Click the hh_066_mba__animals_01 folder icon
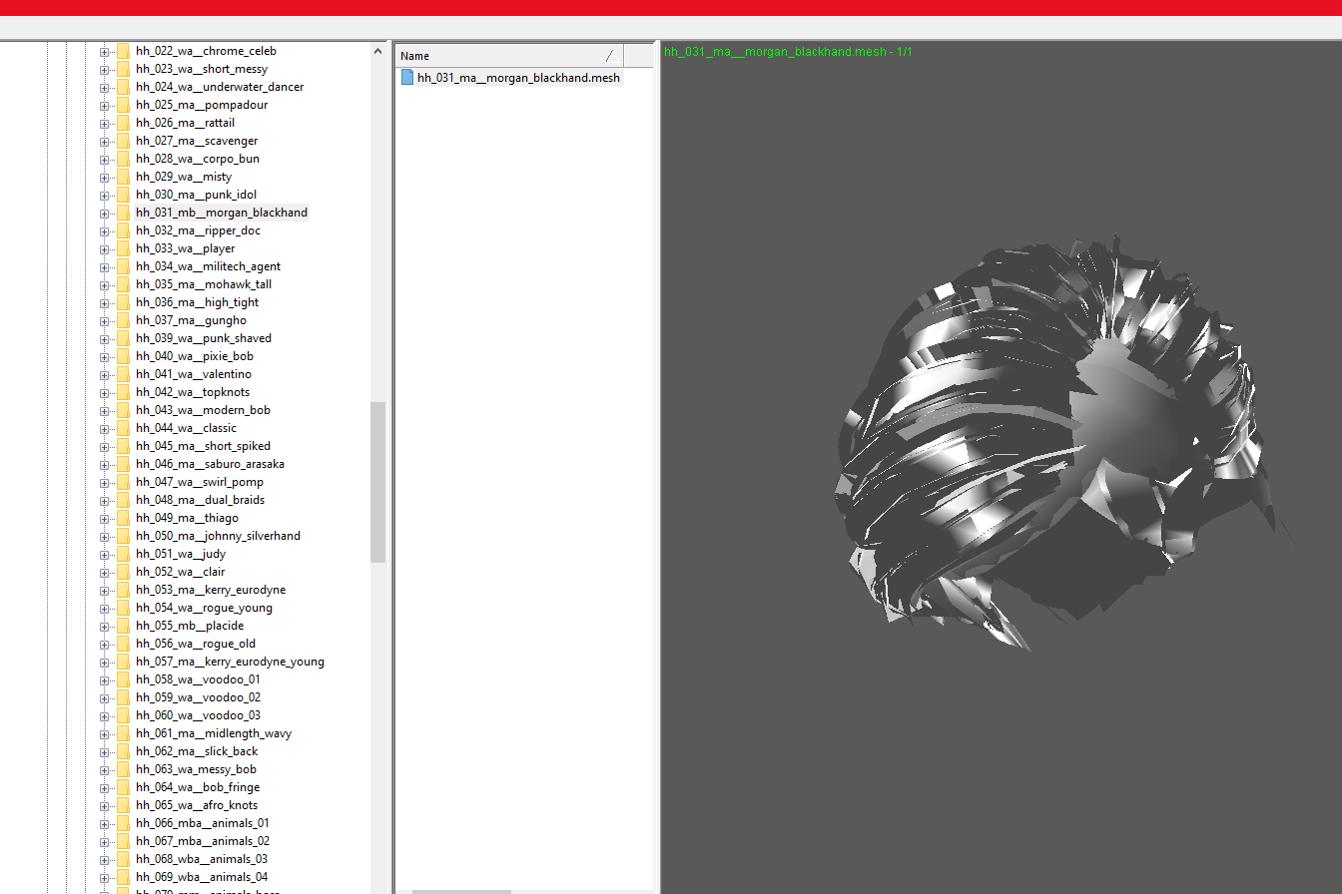Image resolution: width=1342 pixels, height=894 pixels. click(124, 823)
